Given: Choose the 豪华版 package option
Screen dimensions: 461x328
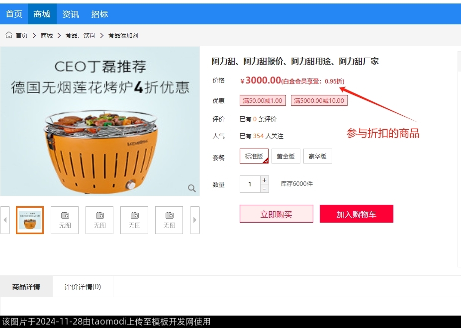Looking at the screenshot, I should click(317, 156).
